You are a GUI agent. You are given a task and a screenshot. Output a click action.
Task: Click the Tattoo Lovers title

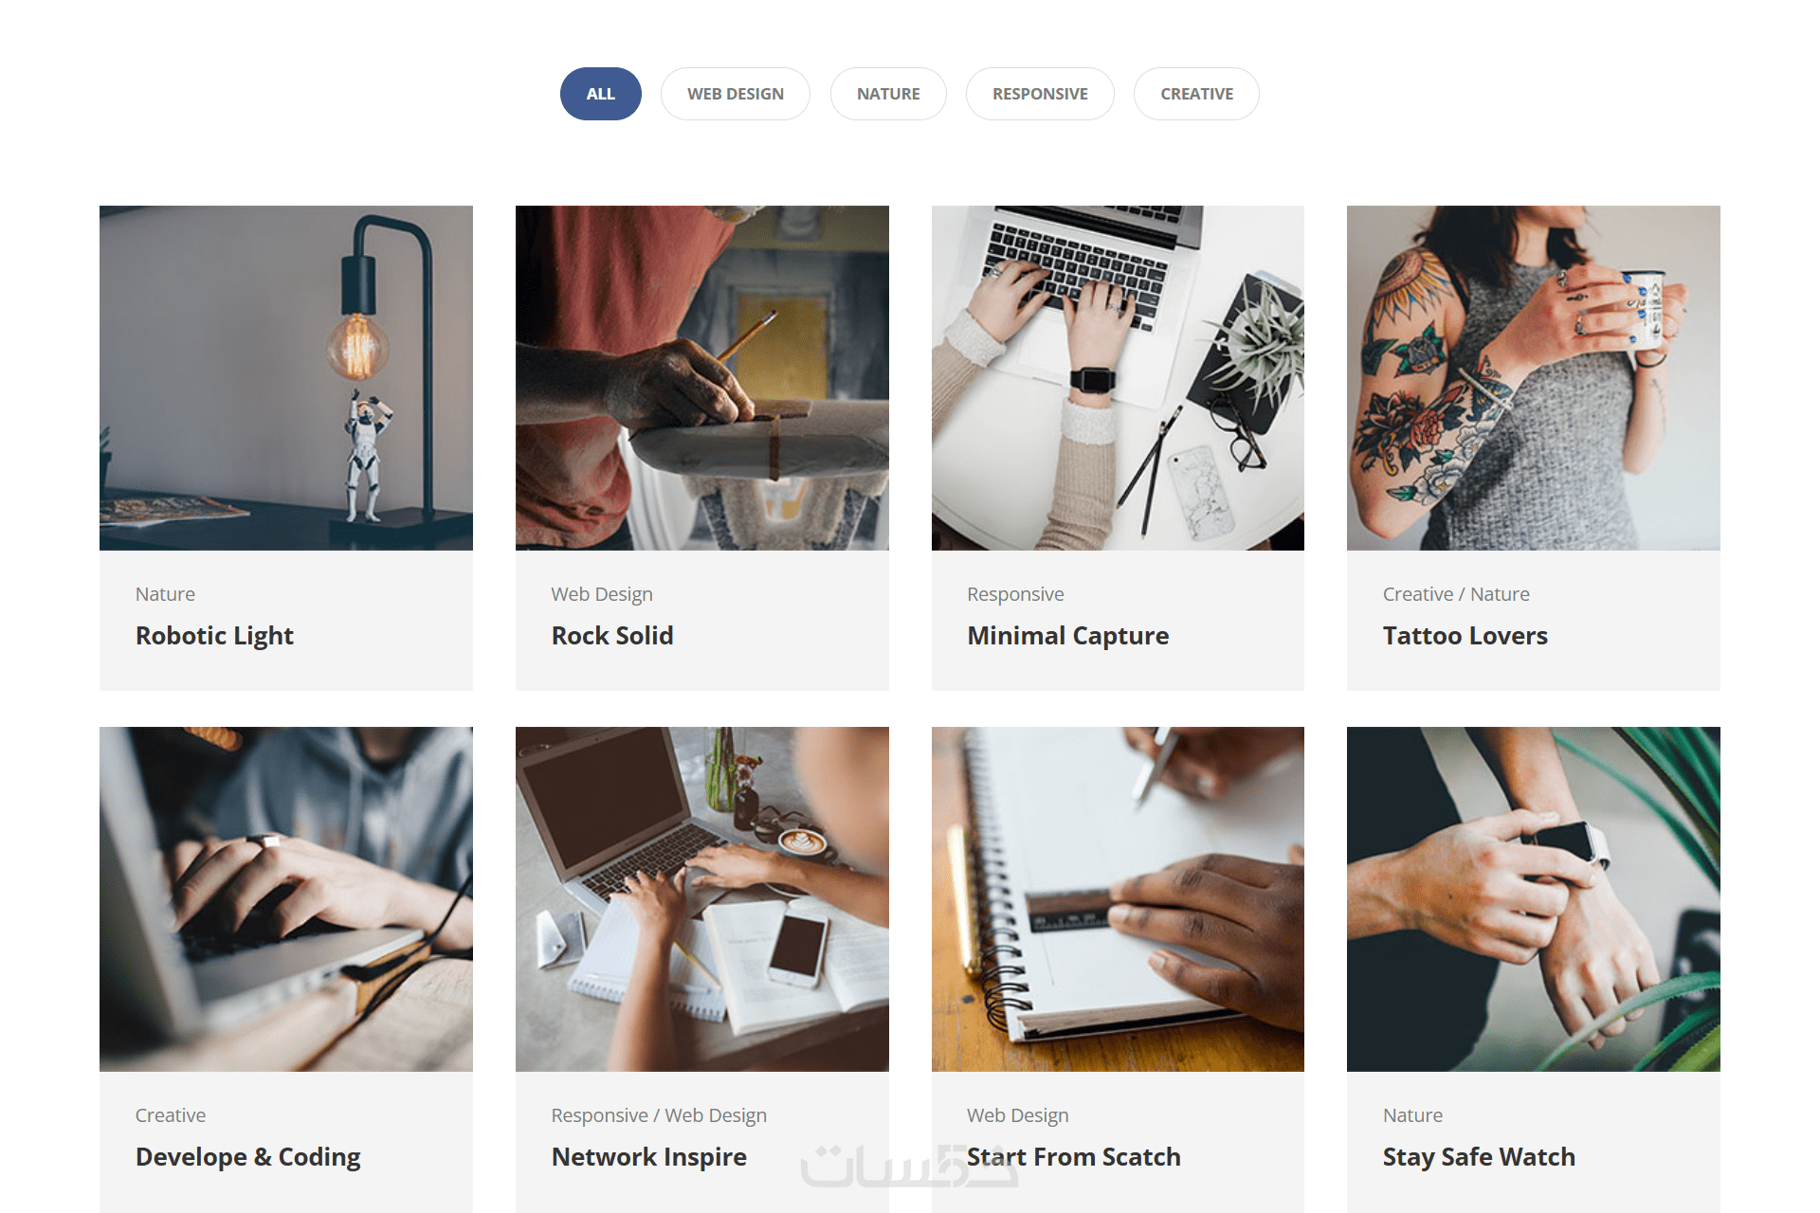click(1465, 636)
